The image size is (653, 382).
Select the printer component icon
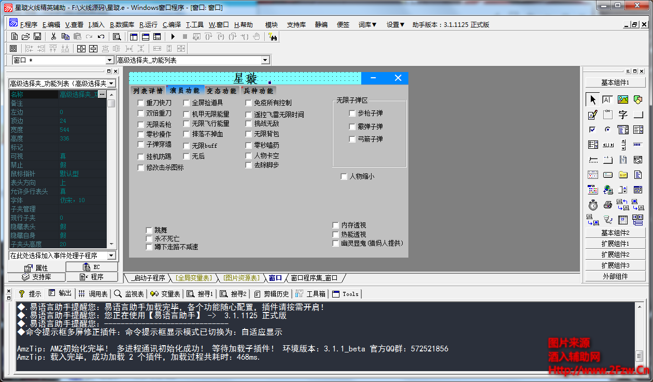coord(607,205)
